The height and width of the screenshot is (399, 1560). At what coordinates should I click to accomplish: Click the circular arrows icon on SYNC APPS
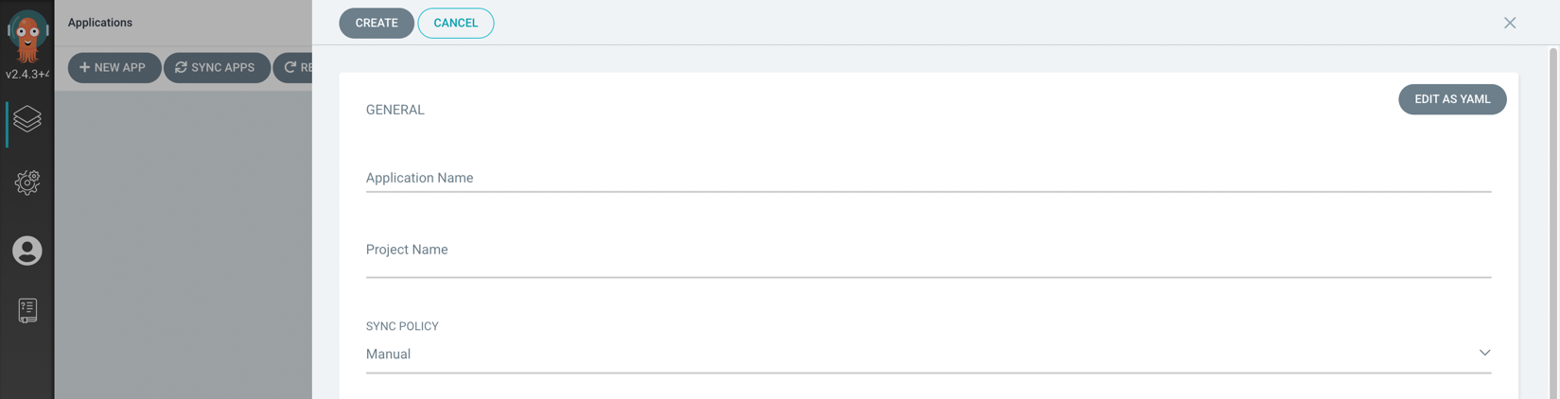click(181, 67)
